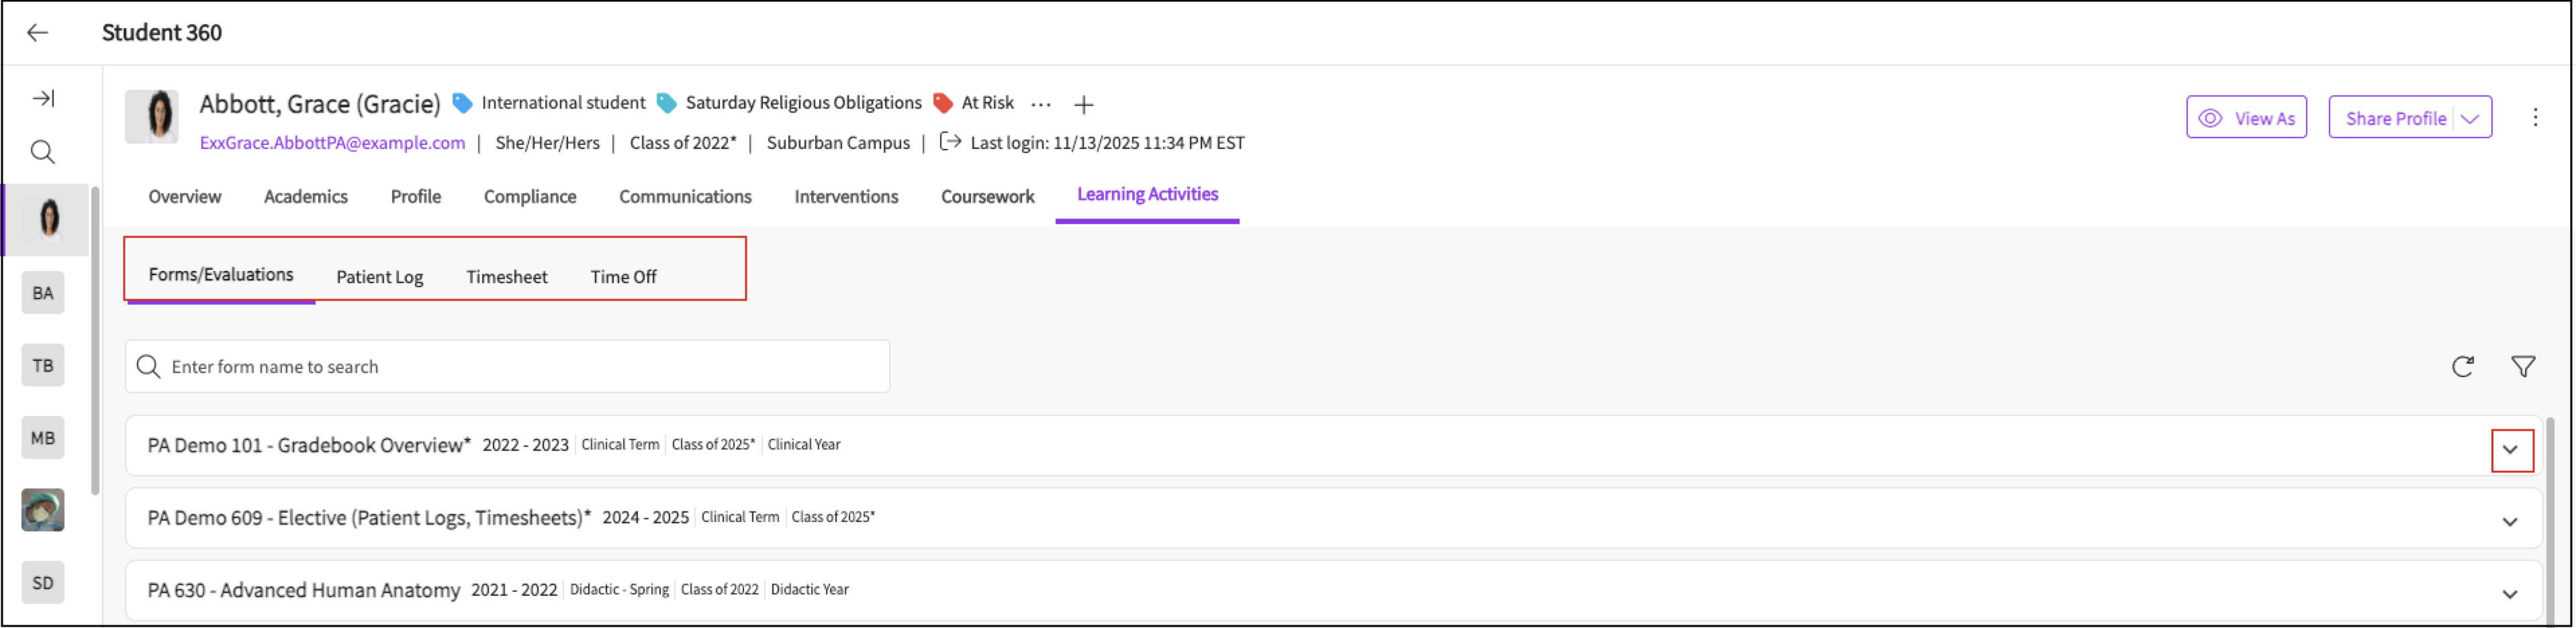Switch to the Patient Log tab
The image size is (2576, 628).
[379, 276]
